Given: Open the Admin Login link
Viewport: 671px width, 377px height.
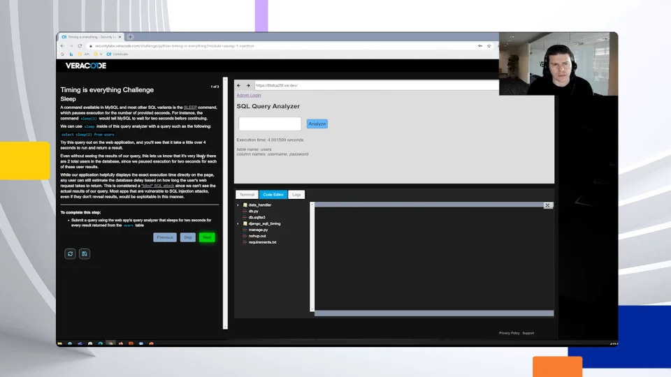Looking at the screenshot, I should coord(249,96).
